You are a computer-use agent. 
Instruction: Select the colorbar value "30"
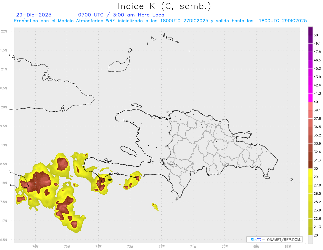[x=316, y=169]
